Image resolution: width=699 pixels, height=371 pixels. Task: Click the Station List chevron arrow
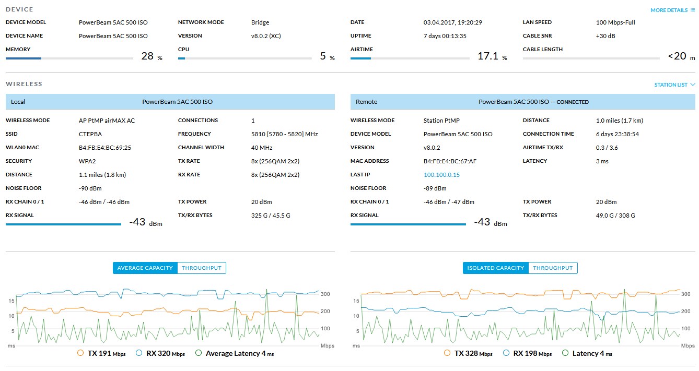coord(693,85)
